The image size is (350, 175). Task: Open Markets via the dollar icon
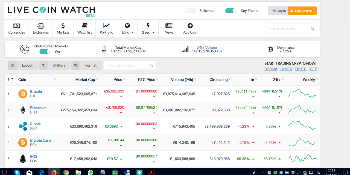tap(63, 26)
